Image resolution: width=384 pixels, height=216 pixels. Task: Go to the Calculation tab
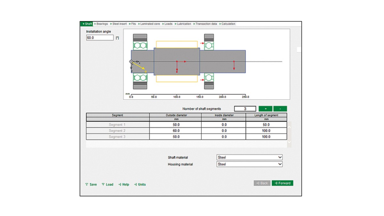pyautogui.click(x=228, y=24)
